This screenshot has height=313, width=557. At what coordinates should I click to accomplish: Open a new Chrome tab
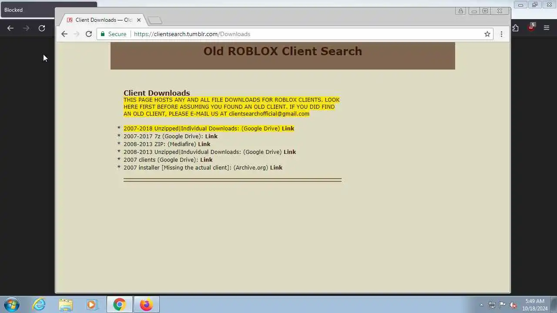(x=154, y=20)
